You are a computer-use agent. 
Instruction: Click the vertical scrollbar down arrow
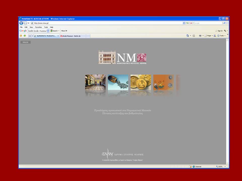tap(227, 163)
